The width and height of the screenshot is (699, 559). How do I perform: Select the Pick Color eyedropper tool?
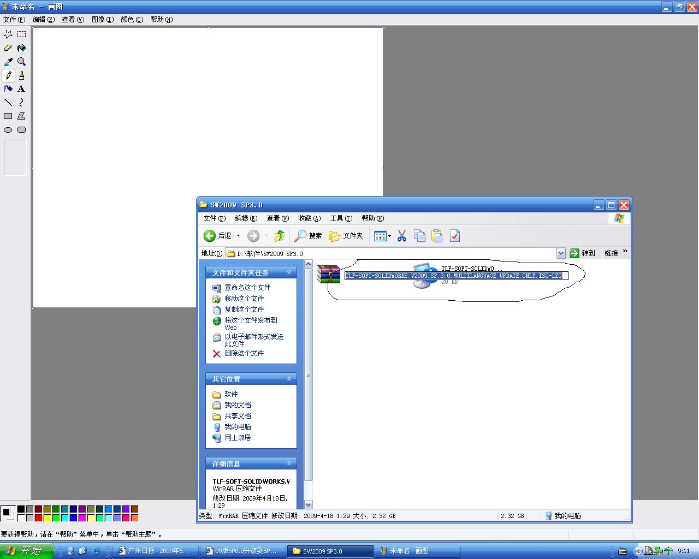click(8, 62)
